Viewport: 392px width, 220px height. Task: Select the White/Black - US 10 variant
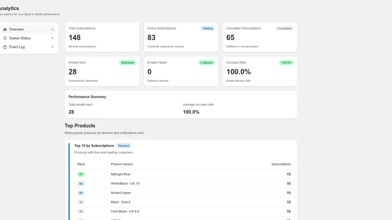125,184
